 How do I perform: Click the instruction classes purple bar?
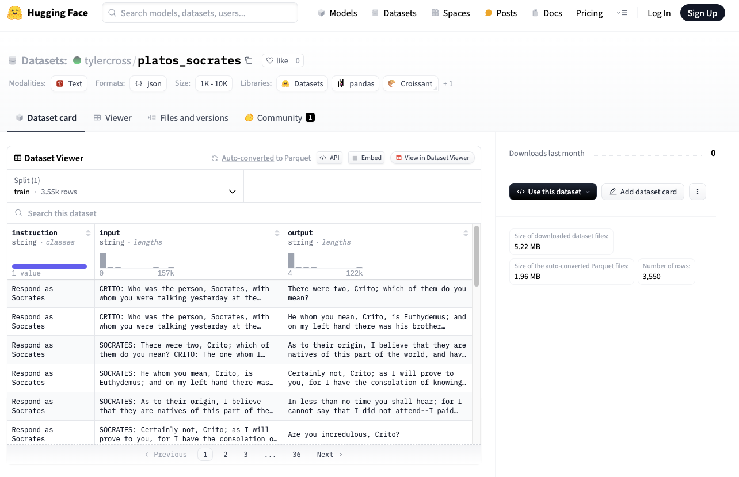point(49,266)
